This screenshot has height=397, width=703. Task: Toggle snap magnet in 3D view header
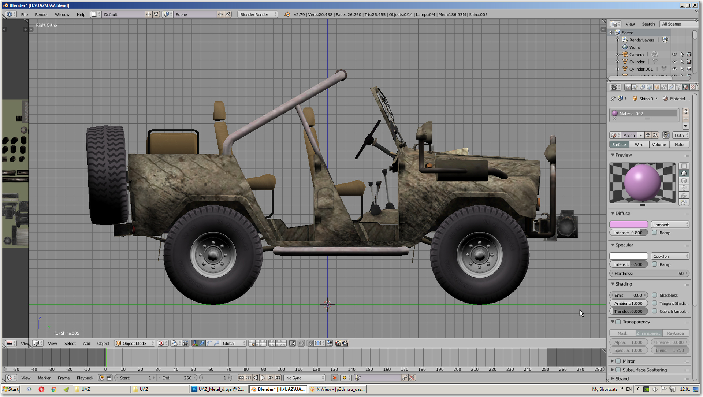[310, 343]
